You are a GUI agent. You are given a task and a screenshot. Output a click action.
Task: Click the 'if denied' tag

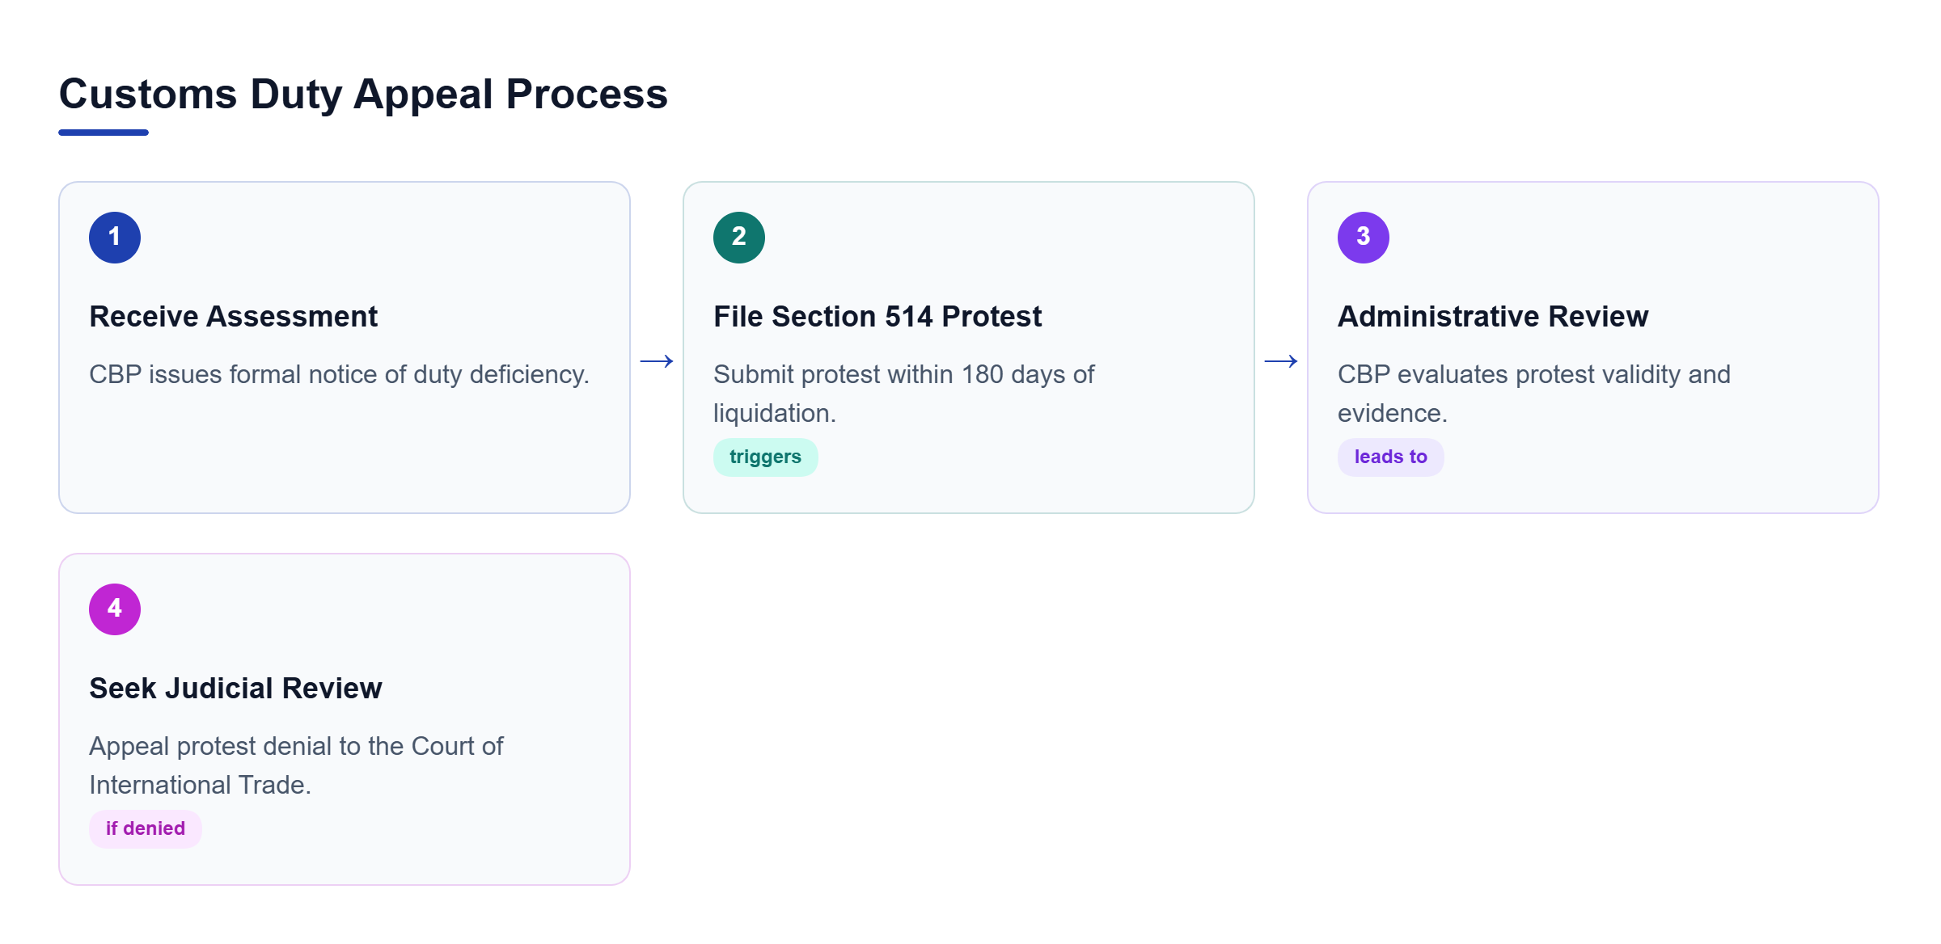pyautogui.click(x=146, y=829)
